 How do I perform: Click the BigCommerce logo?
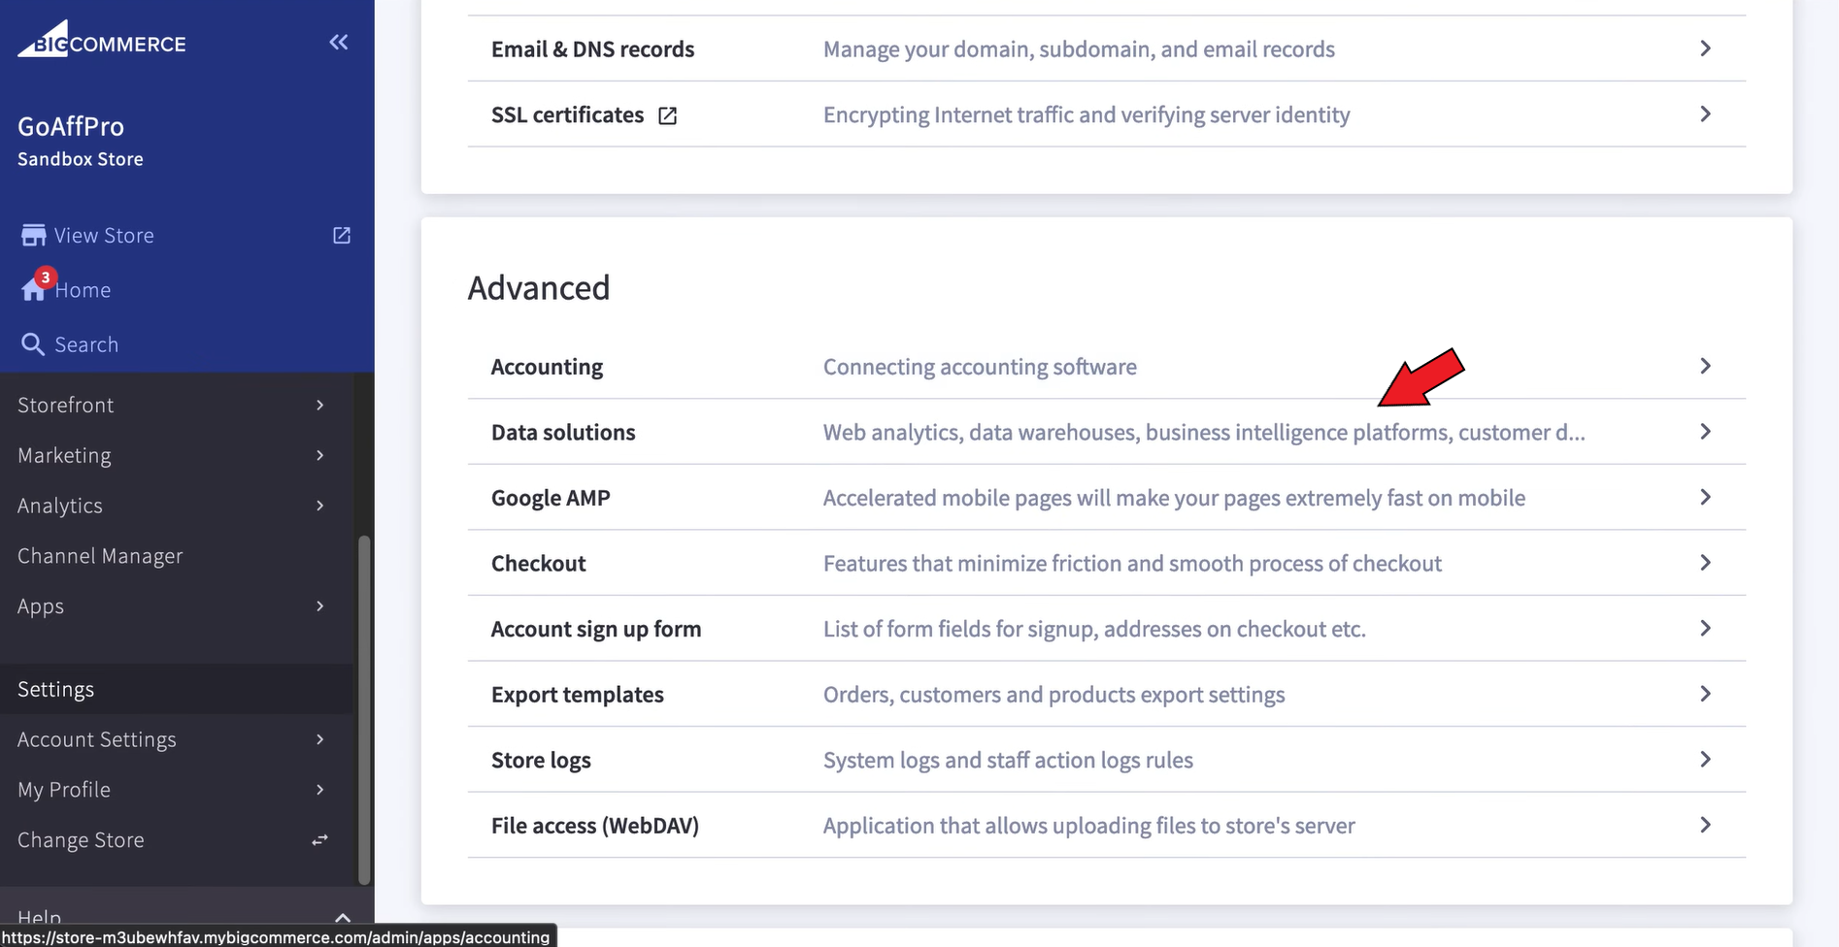102,42
